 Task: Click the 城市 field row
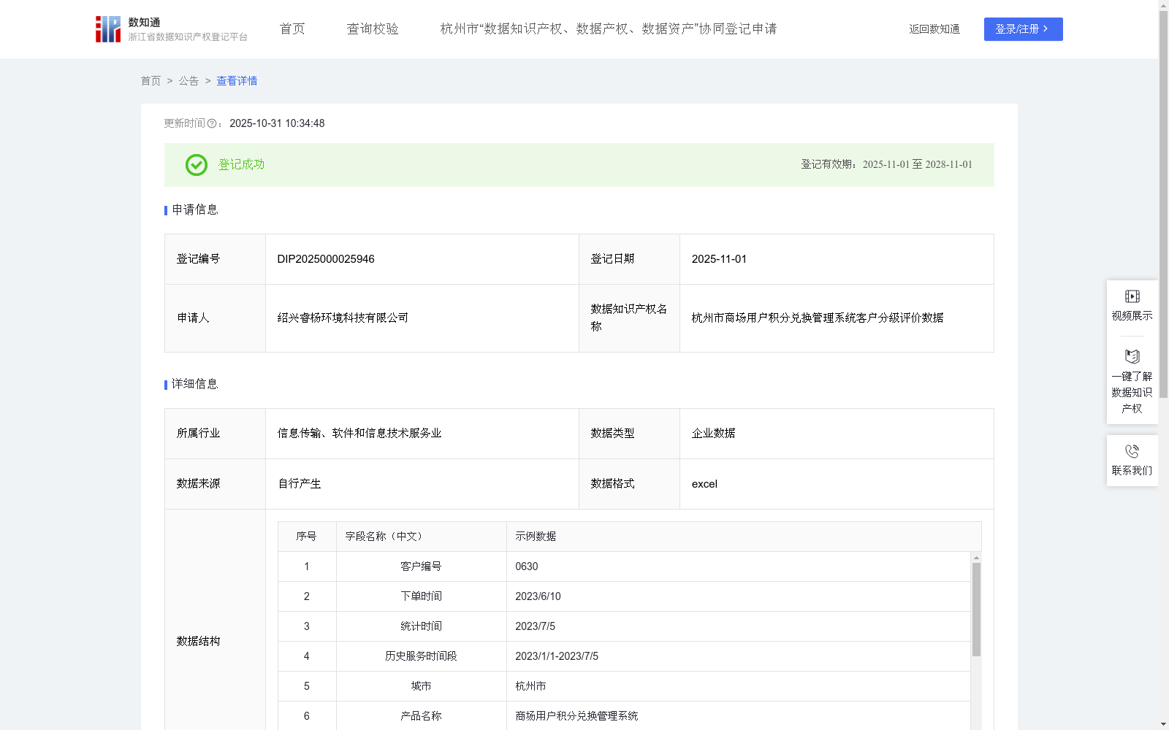tap(624, 686)
